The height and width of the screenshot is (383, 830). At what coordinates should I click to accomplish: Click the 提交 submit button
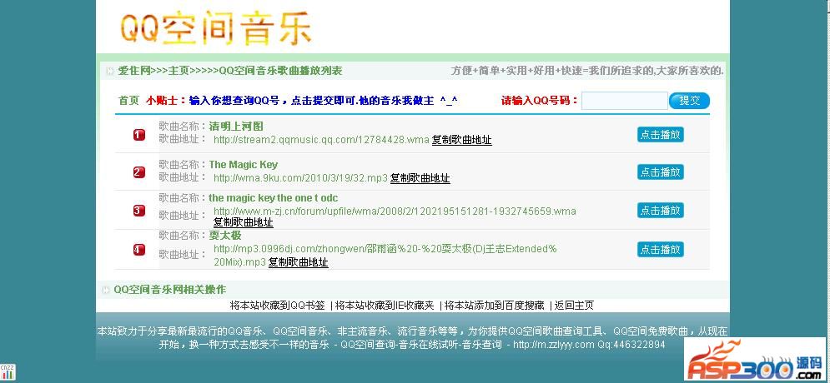[689, 101]
